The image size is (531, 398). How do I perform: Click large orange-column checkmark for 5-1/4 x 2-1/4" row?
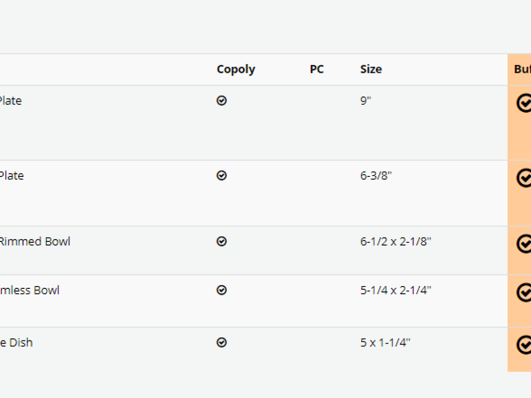point(524,292)
